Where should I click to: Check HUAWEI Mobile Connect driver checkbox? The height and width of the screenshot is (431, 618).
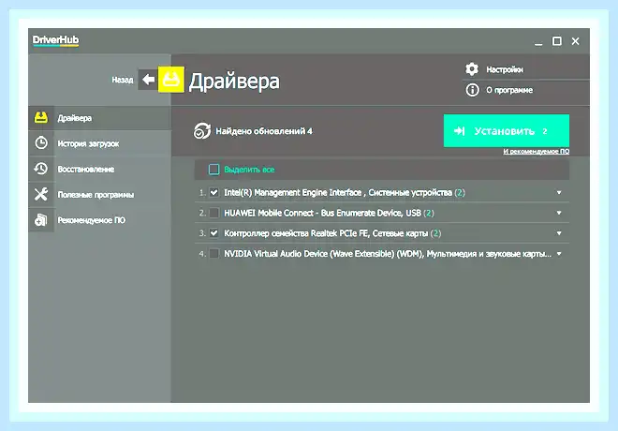(214, 213)
